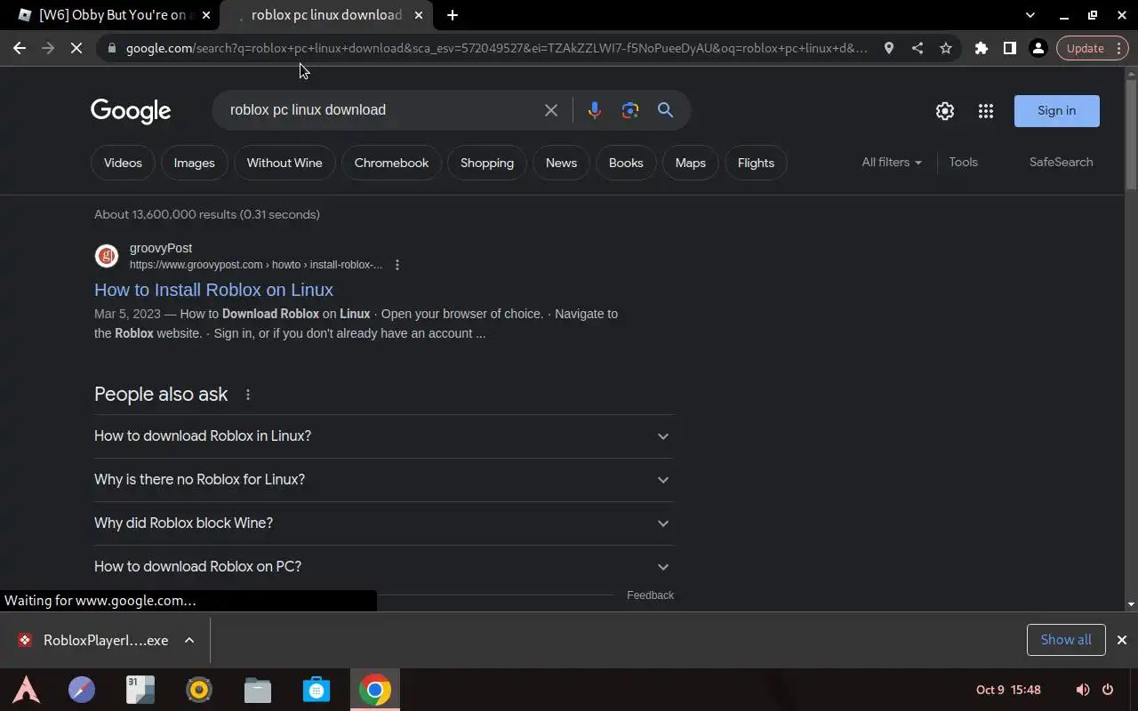Switch to the Obby But You're on tab
The height and width of the screenshot is (711, 1138).
tap(110, 15)
